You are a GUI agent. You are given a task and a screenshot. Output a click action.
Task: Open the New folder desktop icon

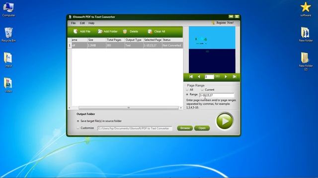click(x=306, y=35)
